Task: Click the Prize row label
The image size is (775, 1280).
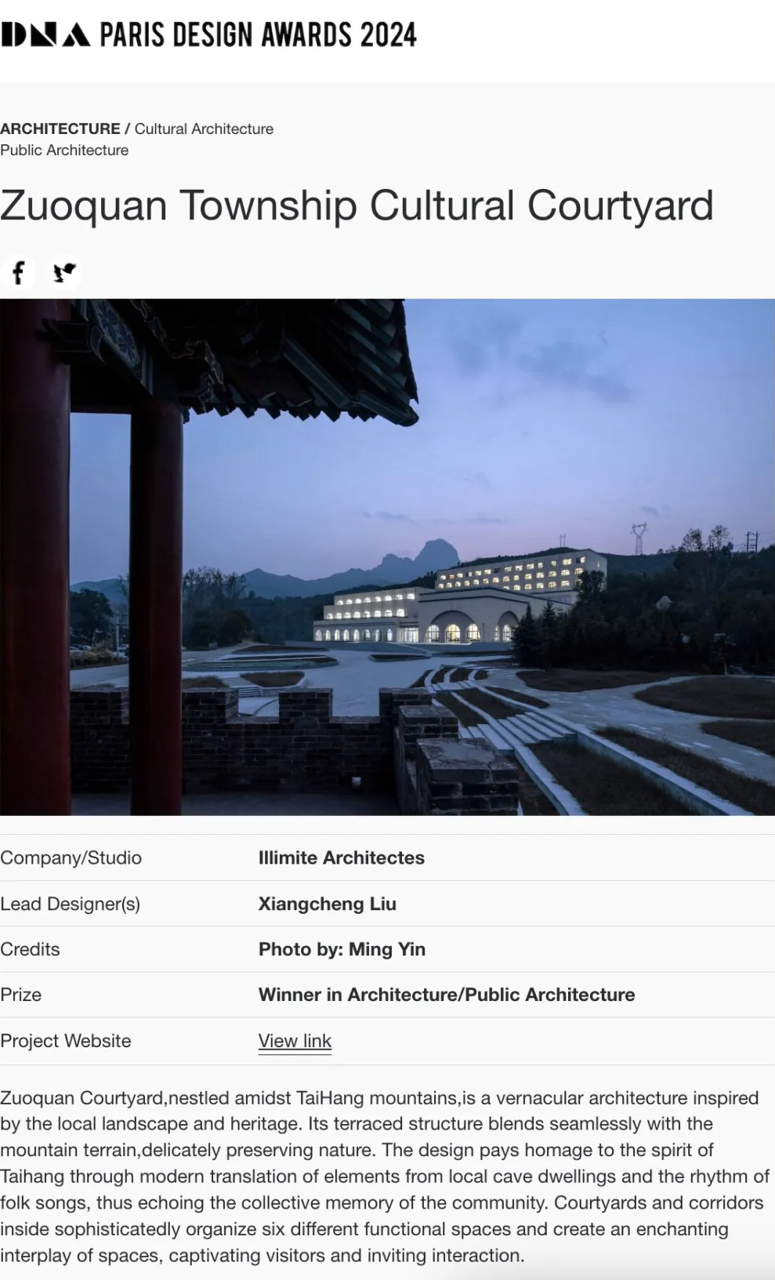Action: click(20, 995)
